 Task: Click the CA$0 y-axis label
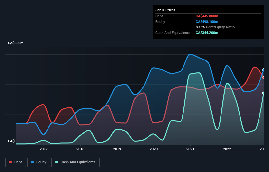12,141
